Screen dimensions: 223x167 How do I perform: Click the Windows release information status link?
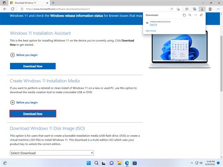click(76, 15)
